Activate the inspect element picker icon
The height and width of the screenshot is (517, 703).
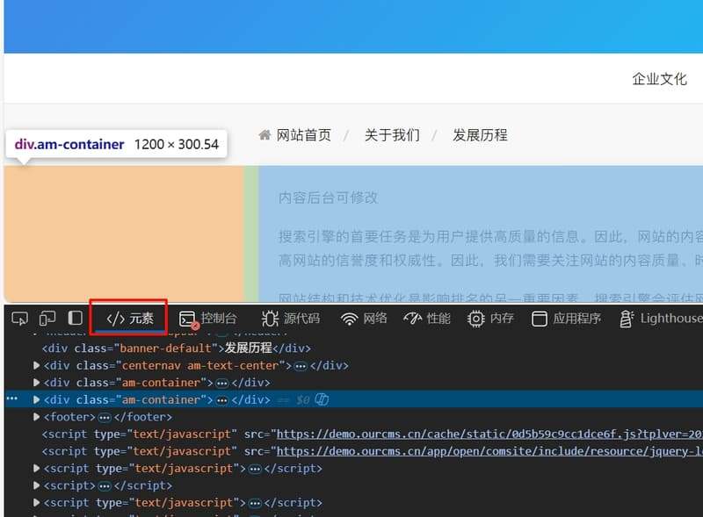pyautogui.click(x=19, y=319)
